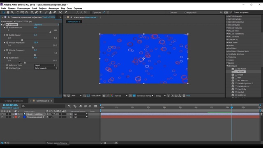Click the playhead marker on time ruler
This screenshot has width=263, height=148.
tap(232, 107)
